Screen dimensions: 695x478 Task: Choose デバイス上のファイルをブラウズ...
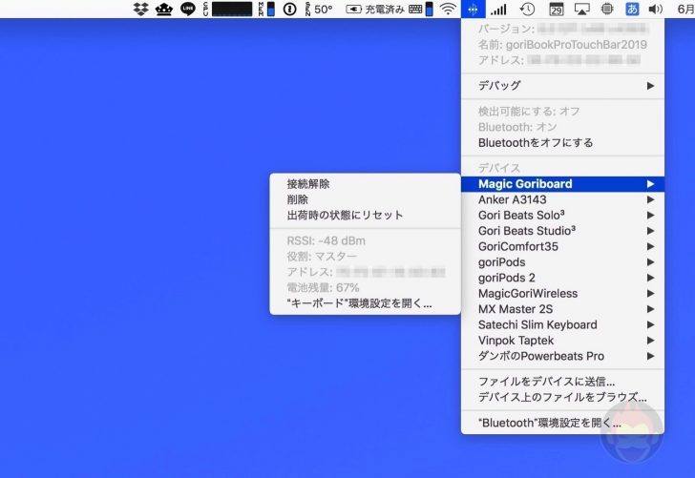tap(562, 397)
